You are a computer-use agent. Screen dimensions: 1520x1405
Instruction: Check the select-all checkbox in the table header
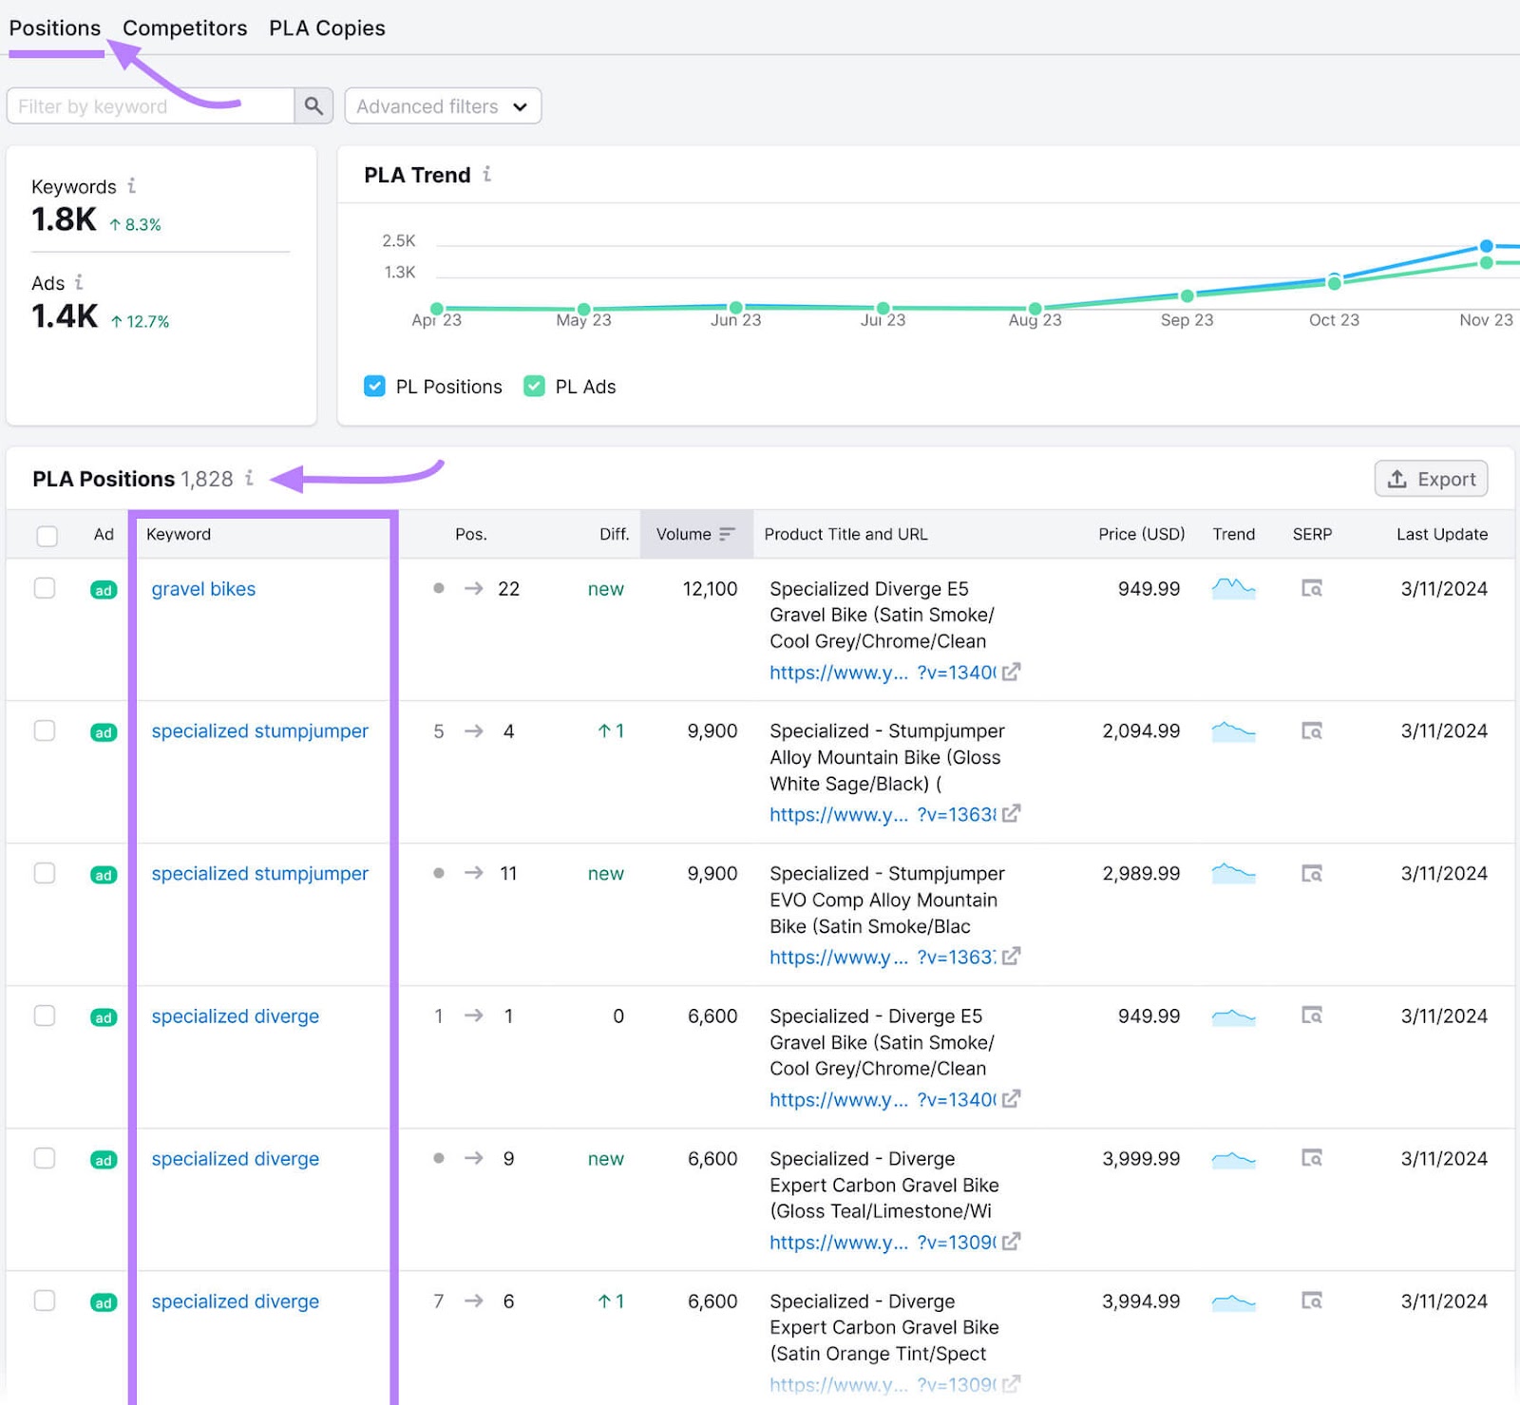pyautogui.click(x=45, y=535)
